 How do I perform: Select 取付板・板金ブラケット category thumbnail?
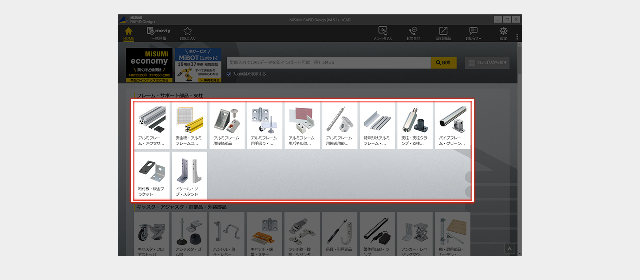pyautogui.click(x=152, y=175)
